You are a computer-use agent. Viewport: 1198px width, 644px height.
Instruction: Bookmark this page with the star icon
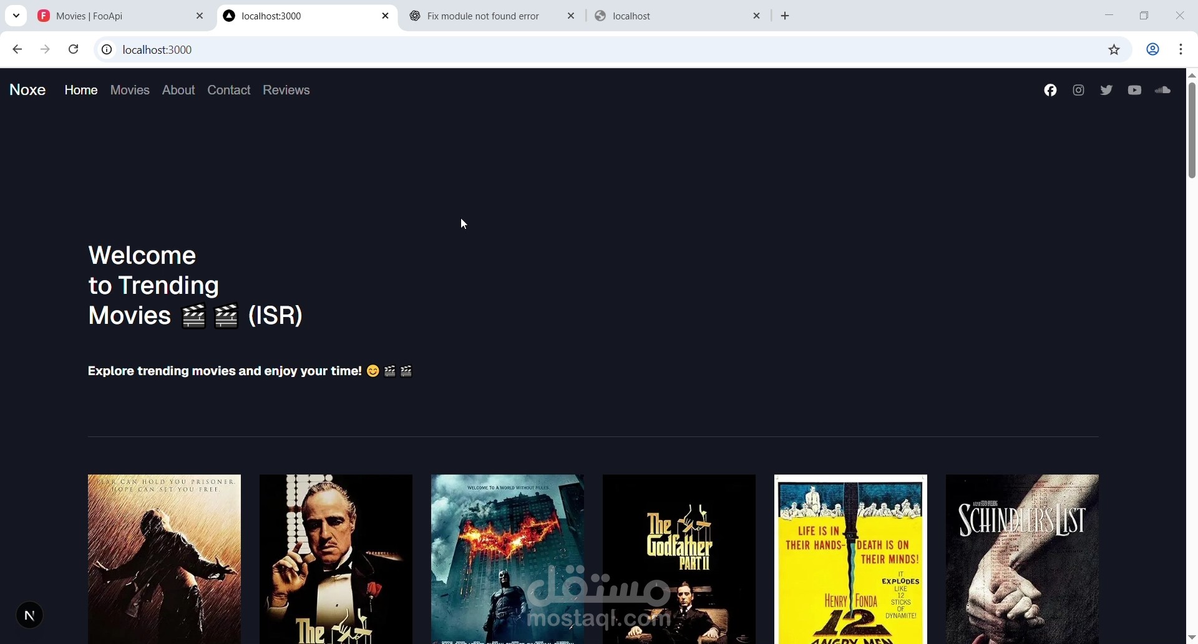(x=1115, y=50)
